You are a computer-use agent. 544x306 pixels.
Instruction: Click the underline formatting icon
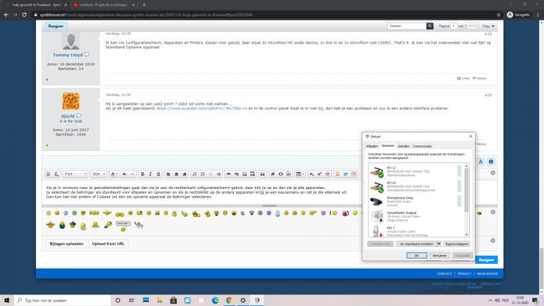pos(158,174)
